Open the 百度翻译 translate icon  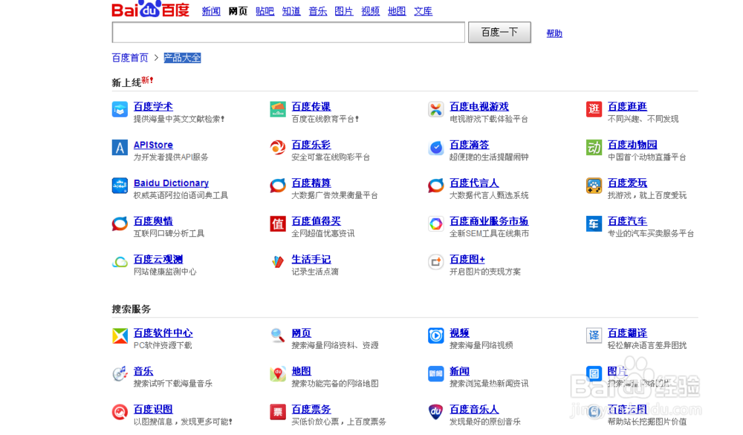point(593,336)
